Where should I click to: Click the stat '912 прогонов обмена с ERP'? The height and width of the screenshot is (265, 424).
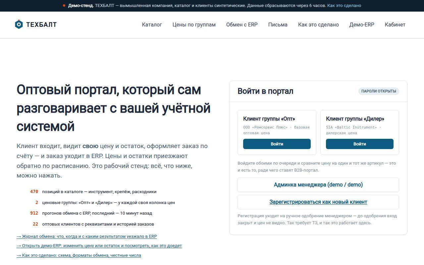tap(91, 213)
